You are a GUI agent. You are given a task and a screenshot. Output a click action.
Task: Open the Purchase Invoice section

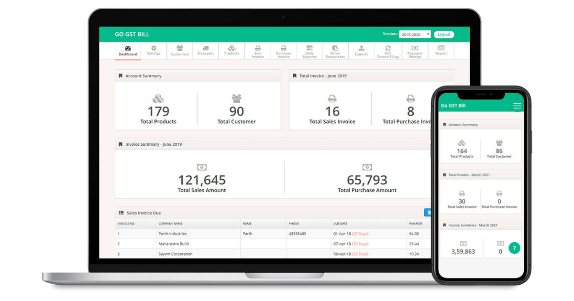(284, 51)
